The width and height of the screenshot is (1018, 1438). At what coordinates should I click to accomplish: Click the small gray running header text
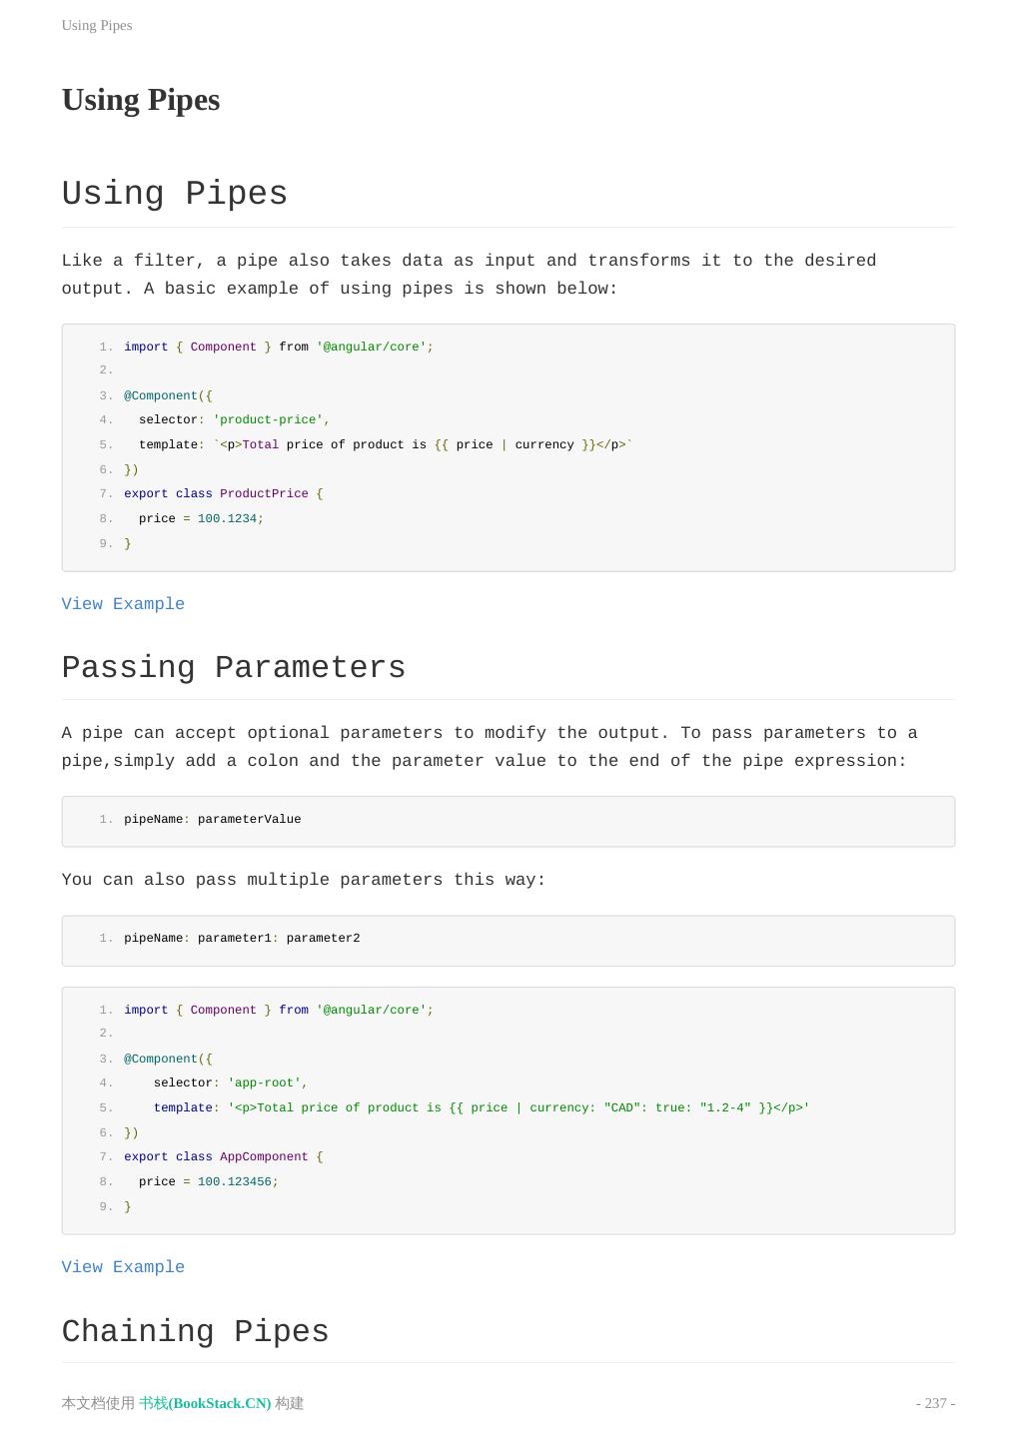pos(97,25)
